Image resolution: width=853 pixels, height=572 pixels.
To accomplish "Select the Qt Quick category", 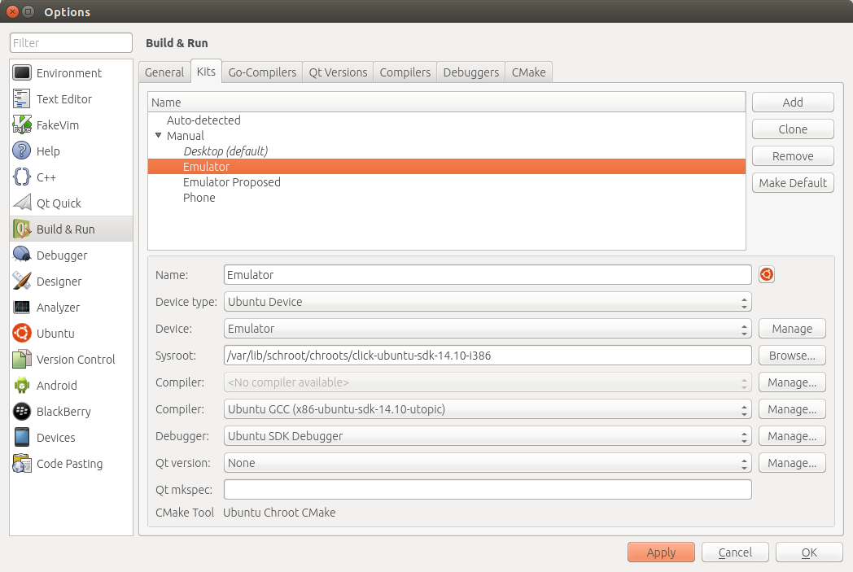I will [x=59, y=203].
